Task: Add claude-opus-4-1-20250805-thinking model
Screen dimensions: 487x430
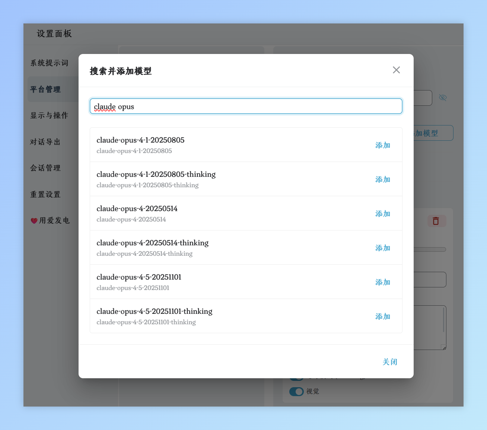Action: [382, 179]
